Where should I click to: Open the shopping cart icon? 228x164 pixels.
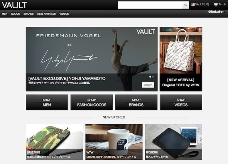click(x=215, y=4)
